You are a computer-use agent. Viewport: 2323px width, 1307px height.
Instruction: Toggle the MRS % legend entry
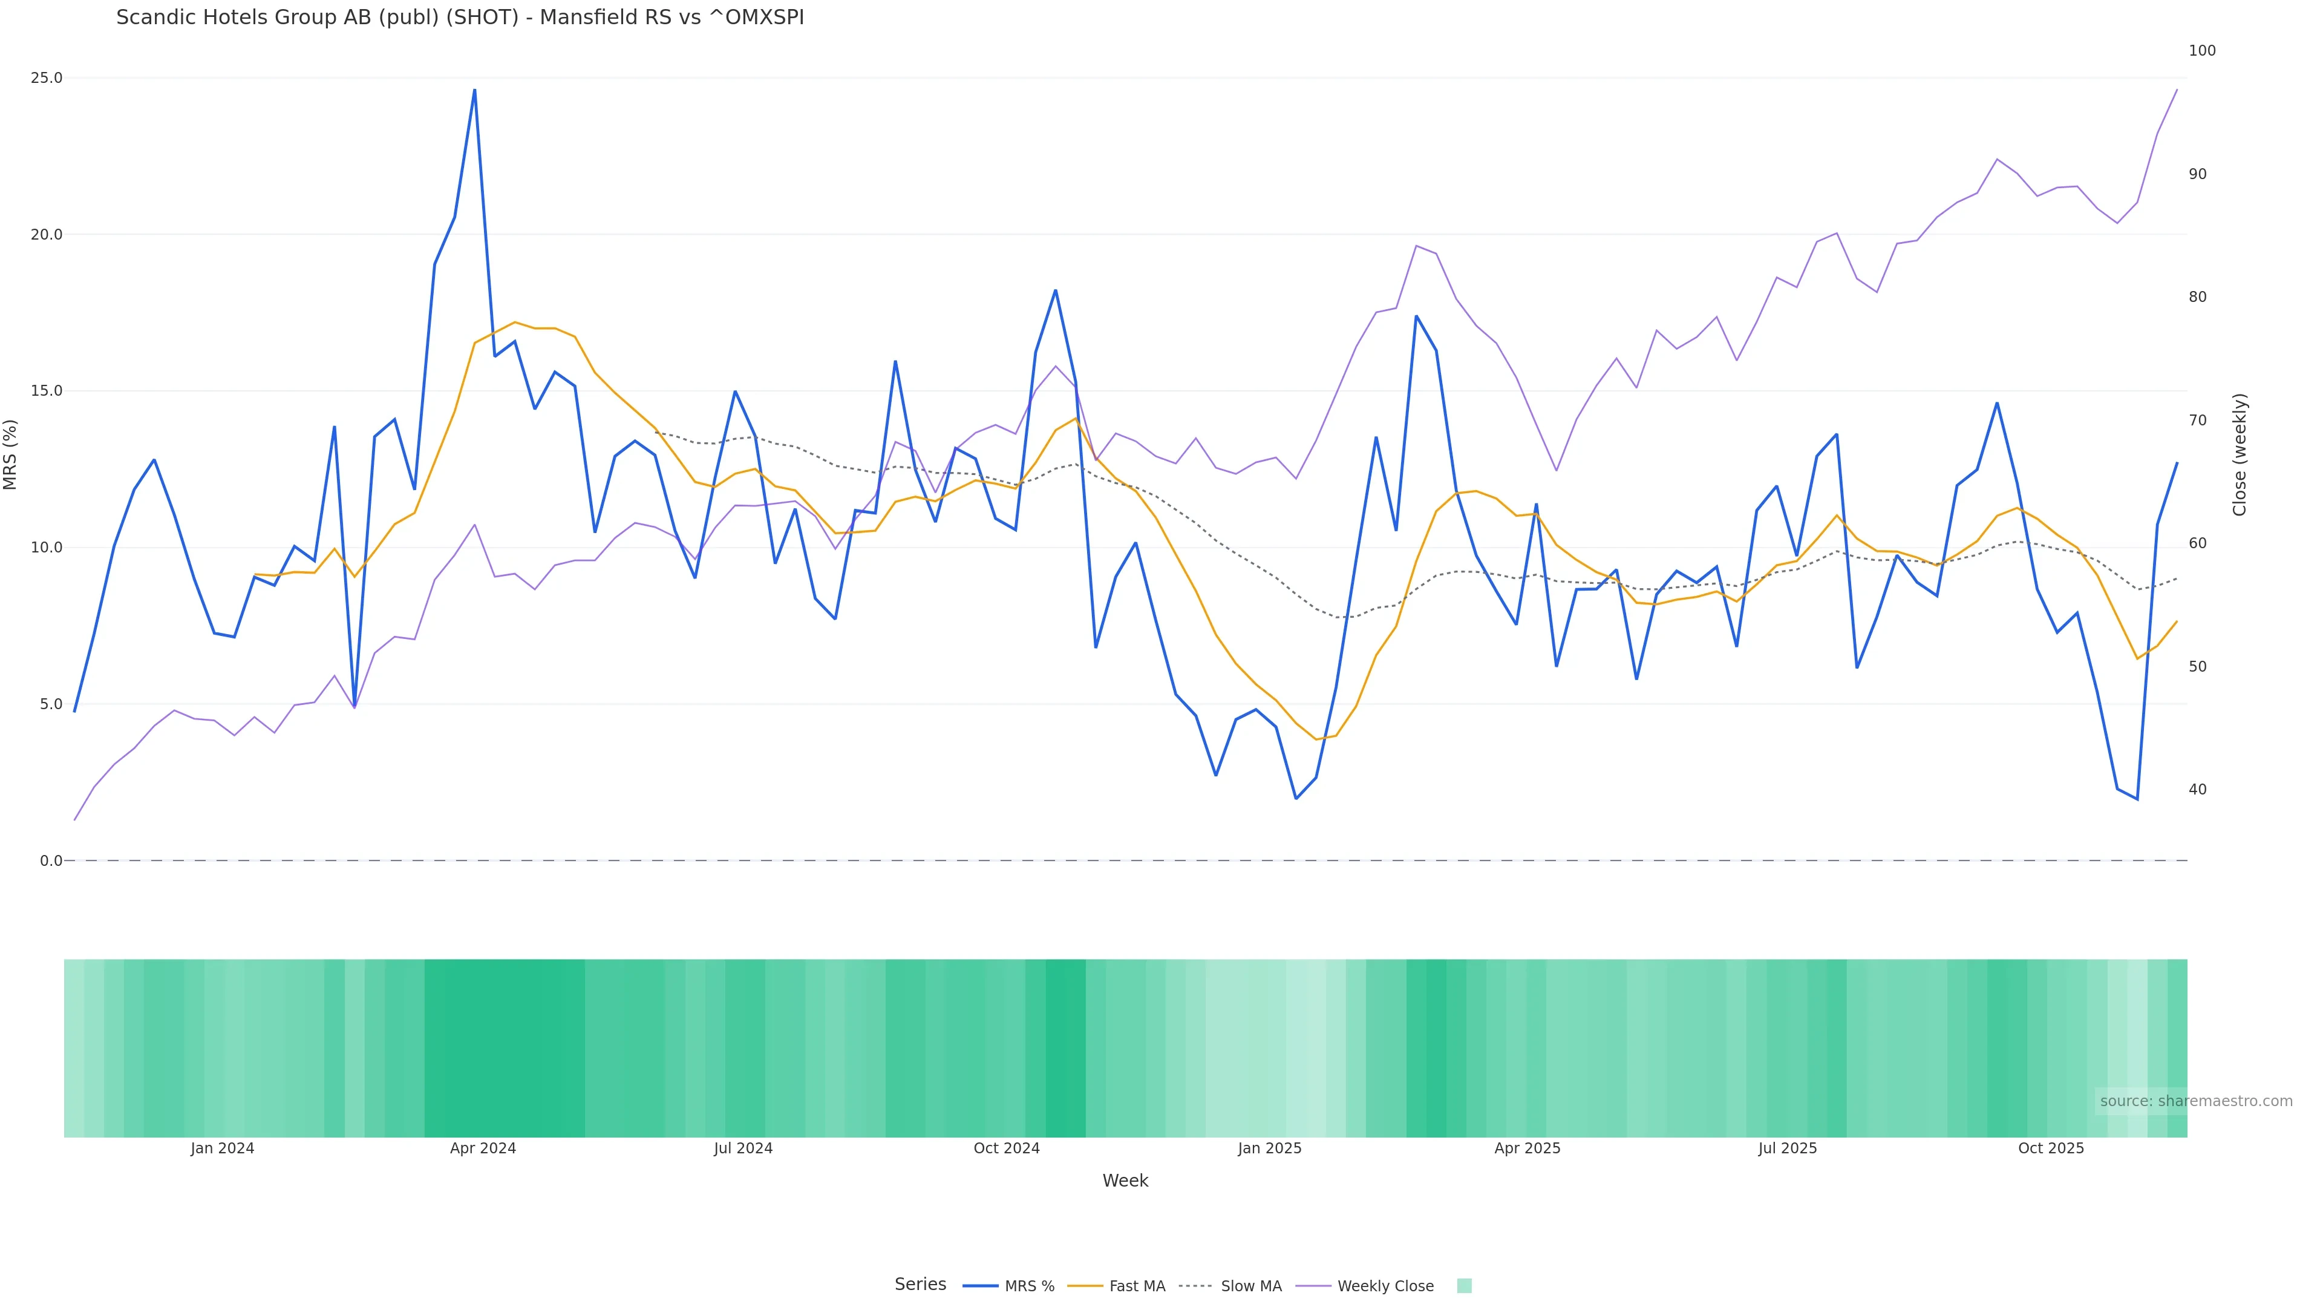1029,1286
